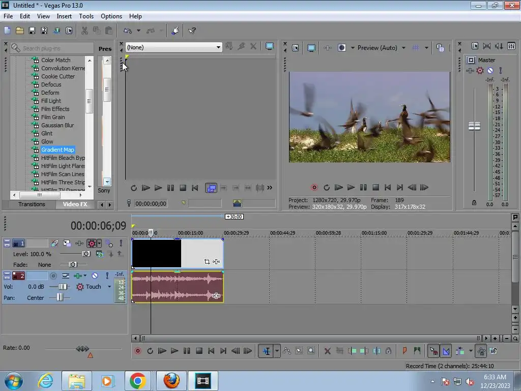
Task: Select the Normal Edit Tool in timeline toolbar
Action: tap(266, 351)
